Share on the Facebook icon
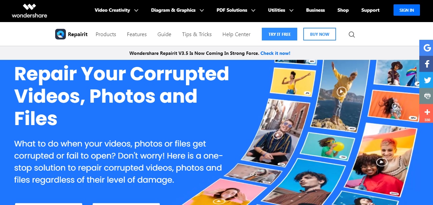Viewport: 433px width, 205px height. point(427,64)
